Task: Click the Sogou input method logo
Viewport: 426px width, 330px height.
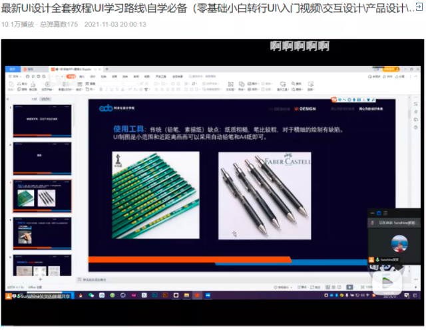Action: (x=334, y=100)
